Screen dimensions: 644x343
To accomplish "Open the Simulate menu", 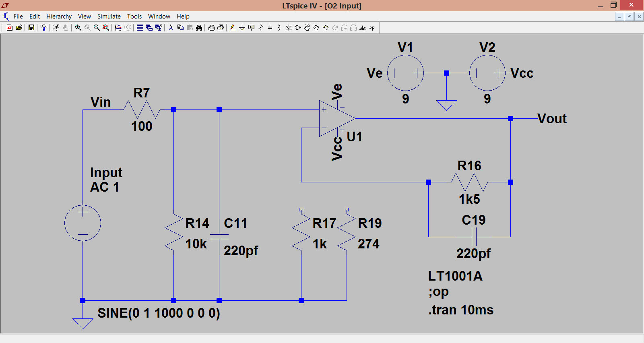I will 109,17.
